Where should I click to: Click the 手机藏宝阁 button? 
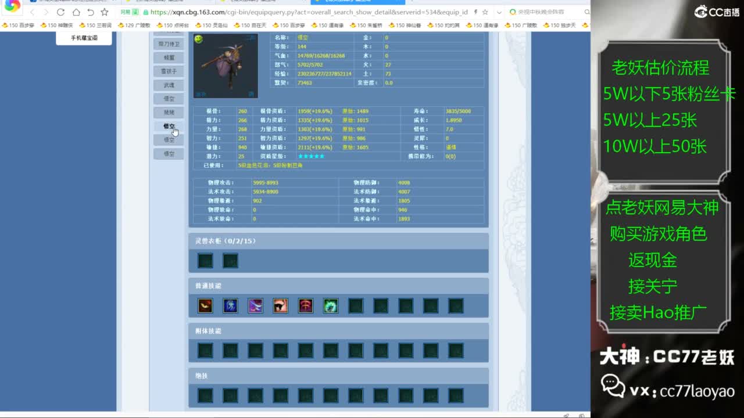[x=84, y=38]
